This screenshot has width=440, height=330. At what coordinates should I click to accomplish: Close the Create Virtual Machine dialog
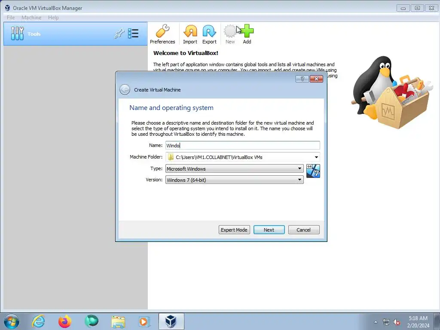[316, 79]
